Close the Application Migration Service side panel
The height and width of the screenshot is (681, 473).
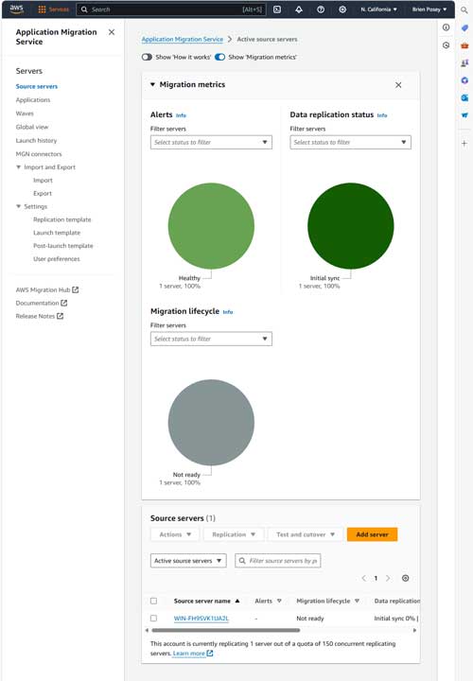tap(112, 32)
